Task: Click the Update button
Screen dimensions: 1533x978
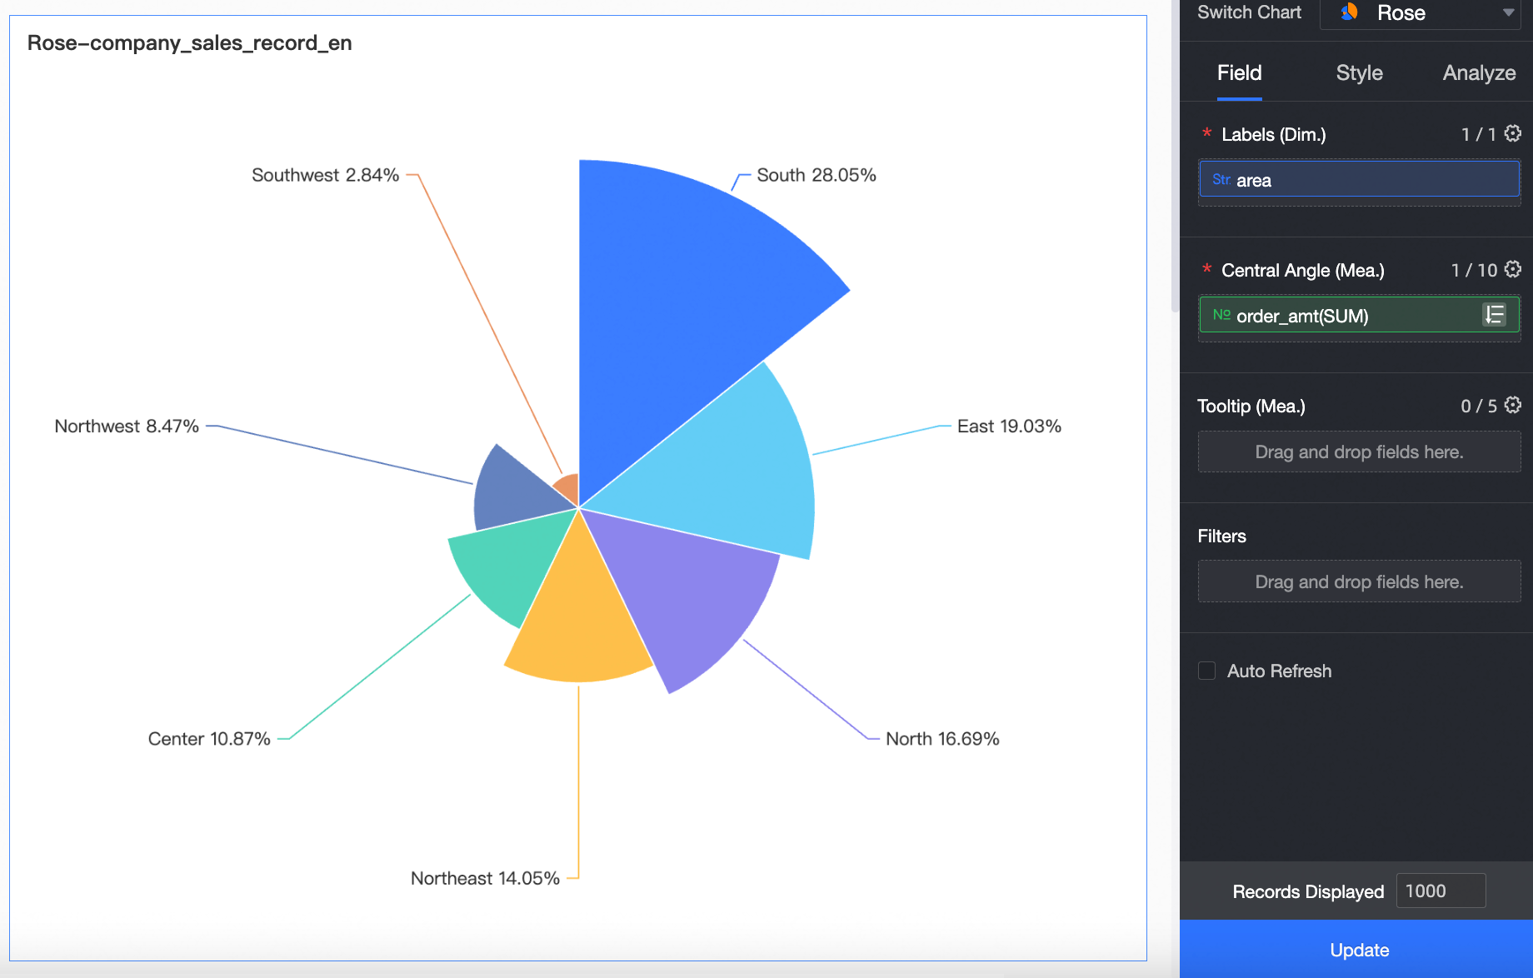Action: point(1356,949)
